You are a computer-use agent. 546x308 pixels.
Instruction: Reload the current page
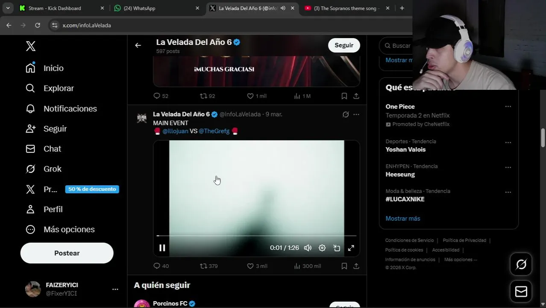coord(38,25)
